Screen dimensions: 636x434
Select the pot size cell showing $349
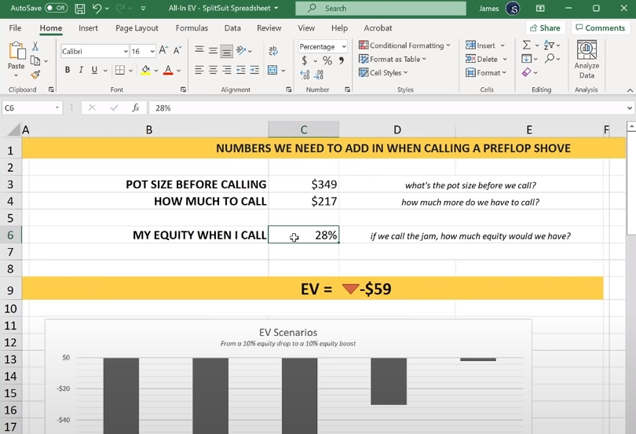coord(303,184)
